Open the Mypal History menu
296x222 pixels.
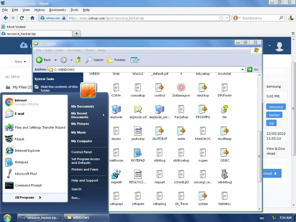[x=39, y=10]
